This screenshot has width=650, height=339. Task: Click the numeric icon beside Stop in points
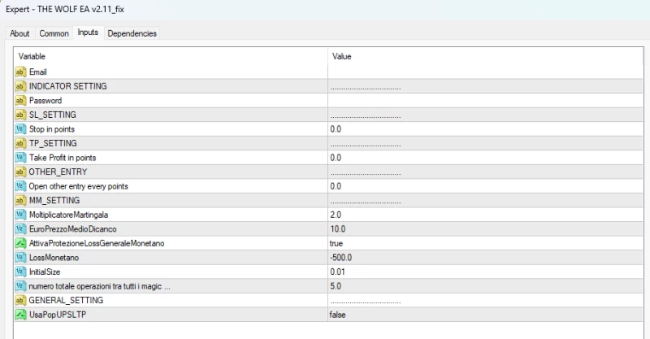point(20,129)
